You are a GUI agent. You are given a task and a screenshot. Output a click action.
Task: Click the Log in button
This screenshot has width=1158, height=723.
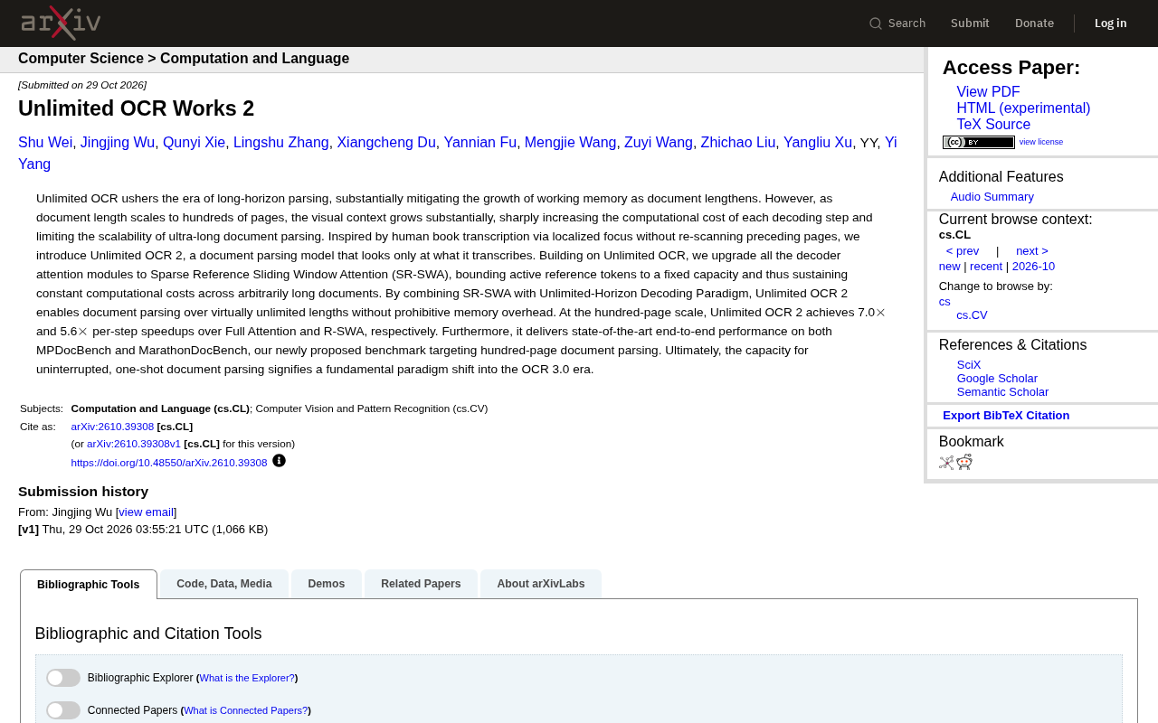1111,23
